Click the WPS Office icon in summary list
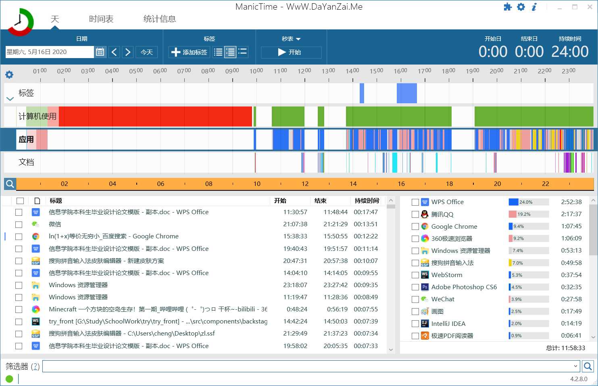This screenshot has height=386, width=598. (425, 202)
